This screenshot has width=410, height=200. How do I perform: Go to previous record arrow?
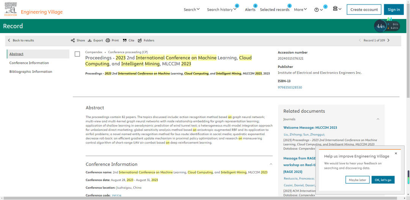(360, 40)
